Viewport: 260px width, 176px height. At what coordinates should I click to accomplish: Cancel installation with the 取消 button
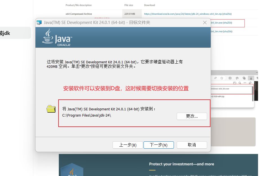pos(192,145)
